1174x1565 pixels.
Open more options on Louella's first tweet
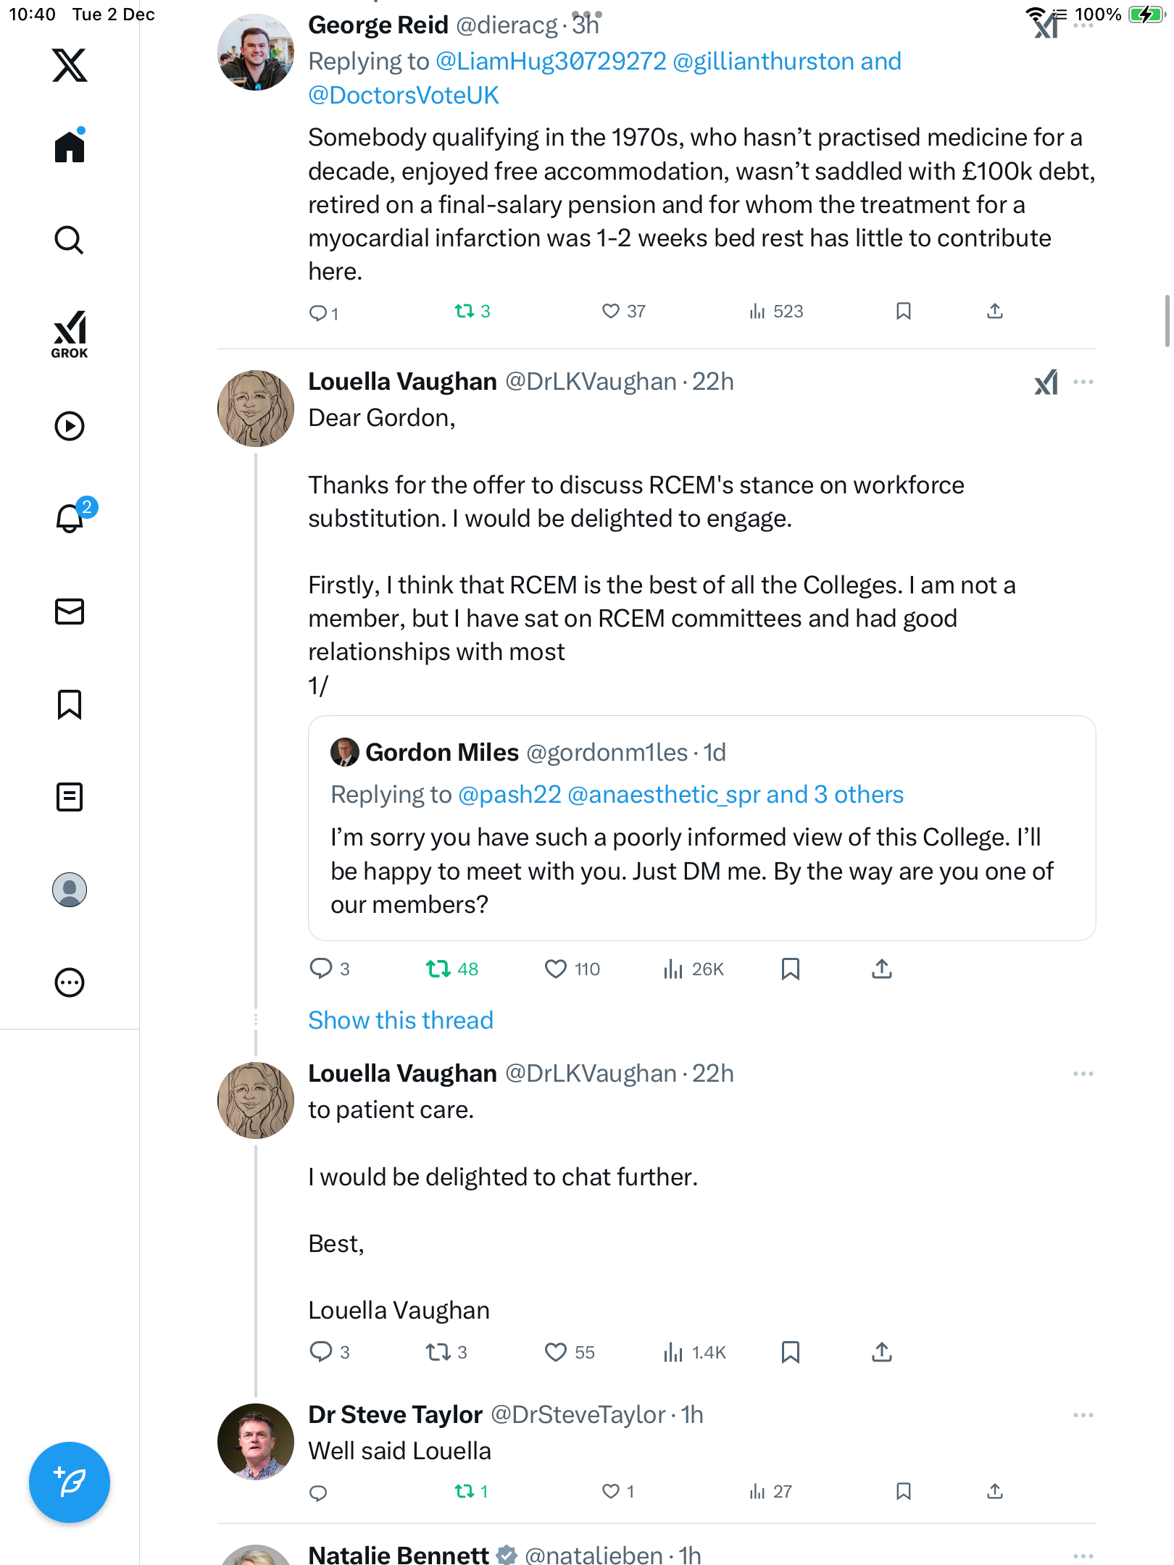[x=1083, y=382]
